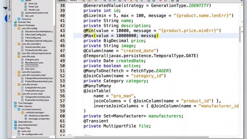247x139 pixels.
Task: Collapse the com.dht.service package
Action: (15, 85)
